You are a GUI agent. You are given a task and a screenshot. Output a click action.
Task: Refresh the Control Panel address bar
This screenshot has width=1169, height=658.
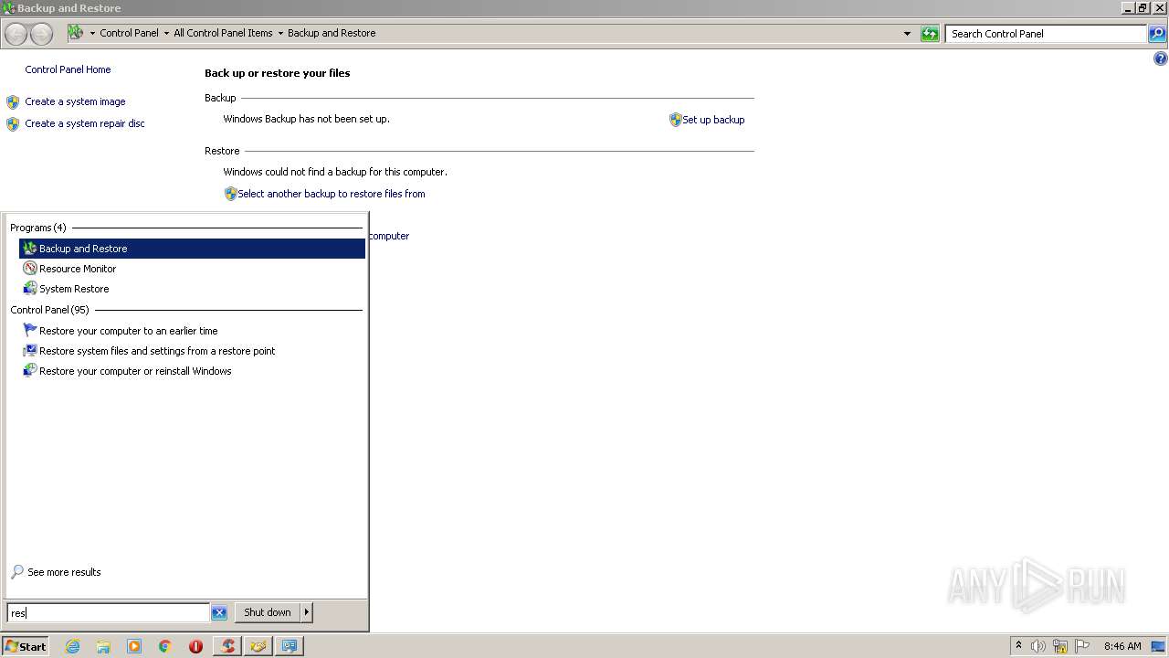pyautogui.click(x=930, y=34)
